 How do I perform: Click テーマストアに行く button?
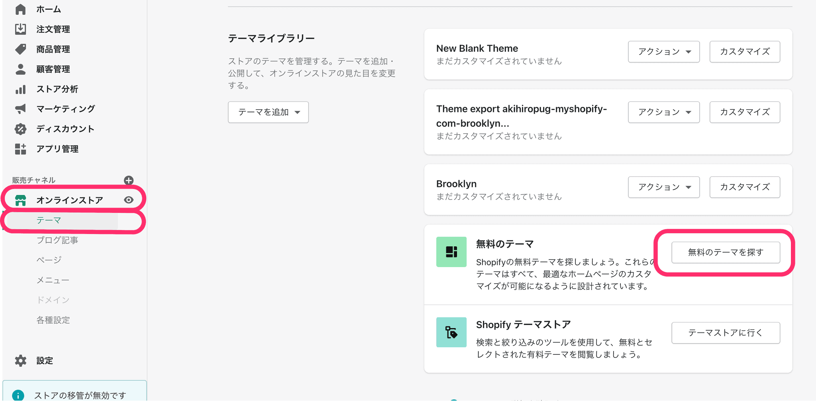pos(726,333)
